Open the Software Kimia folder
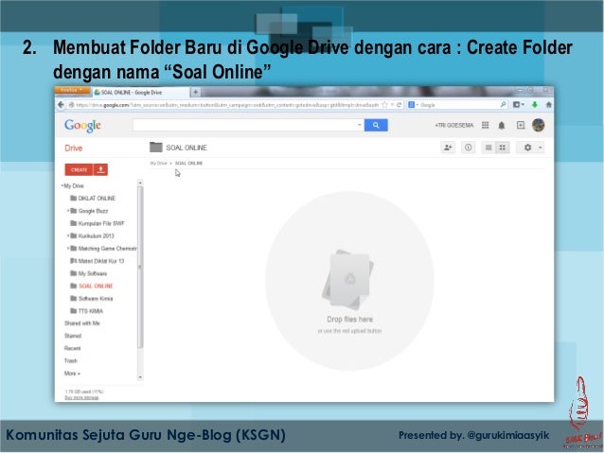The height and width of the screenshot is (453, 604). pos(96,298)
